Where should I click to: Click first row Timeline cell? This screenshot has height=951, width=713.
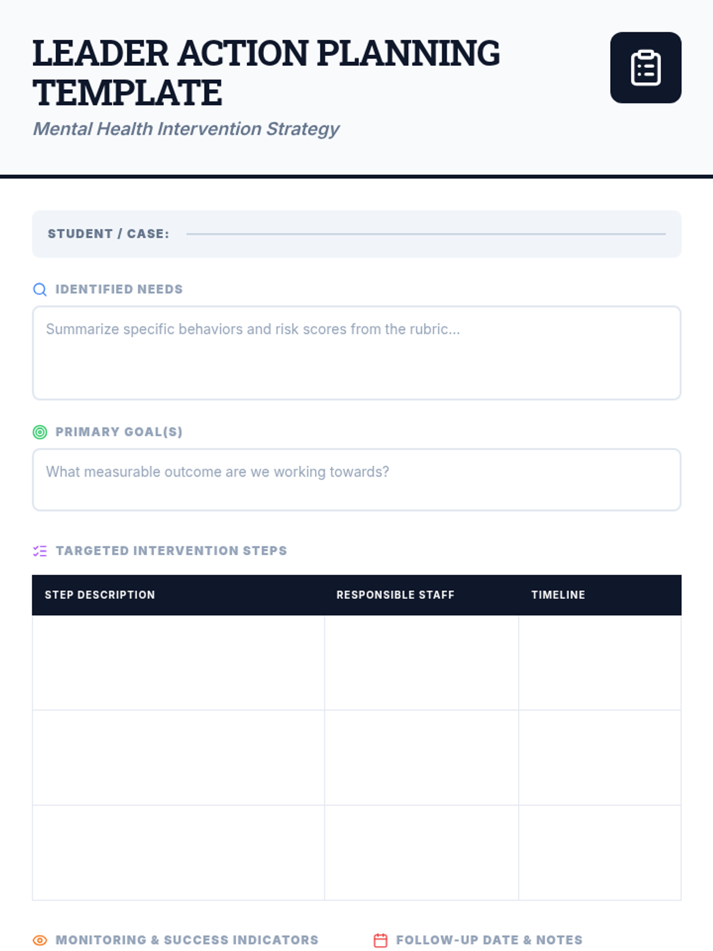(x=600, y=663)
